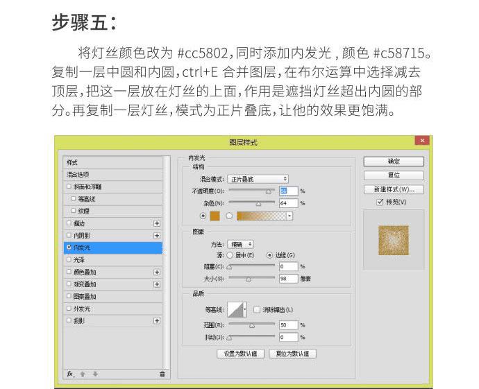Close the 图层样式 dialog

(422, 140)
